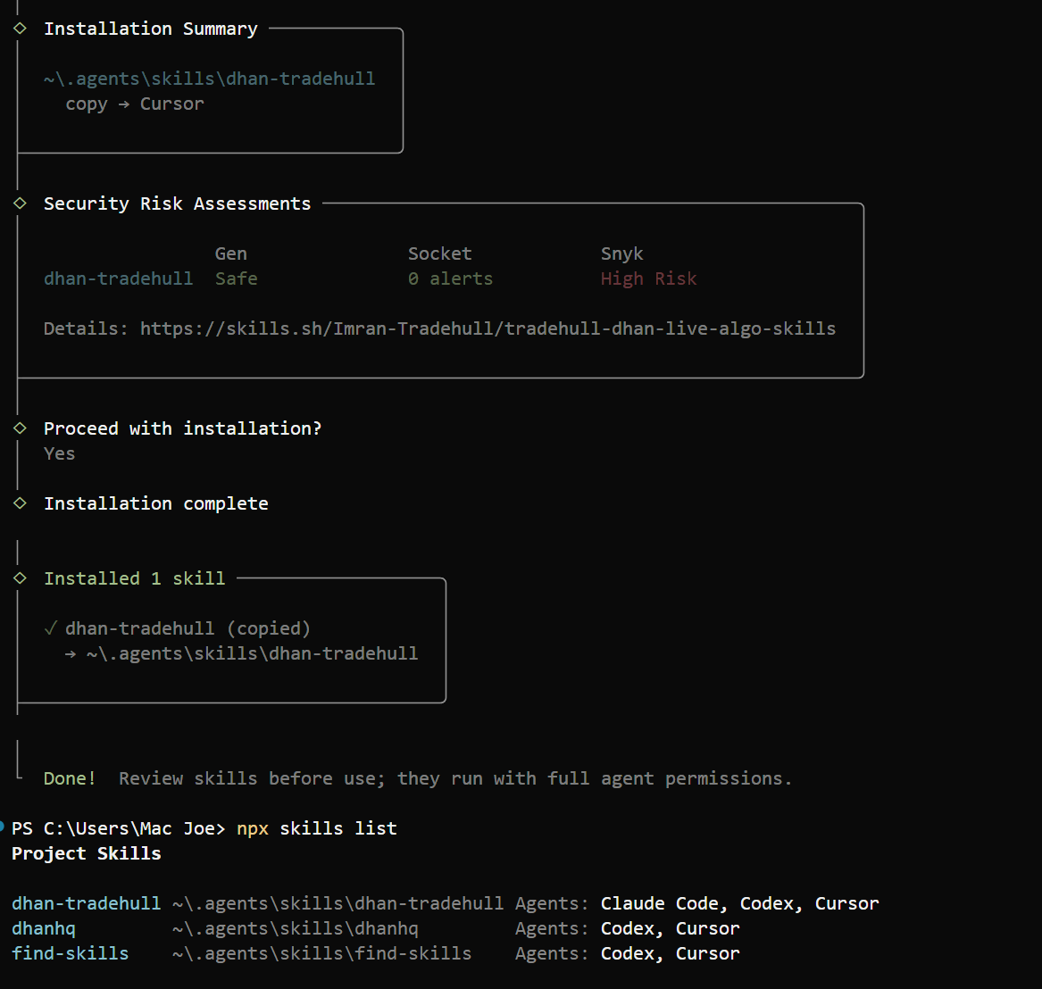The image size is (1042, 989).
Task: Click the 'npx skills list' command
Action: pyautogui.click(x=317, y=829)
